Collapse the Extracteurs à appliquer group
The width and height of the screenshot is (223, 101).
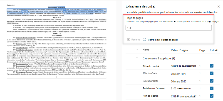[137, 58]
